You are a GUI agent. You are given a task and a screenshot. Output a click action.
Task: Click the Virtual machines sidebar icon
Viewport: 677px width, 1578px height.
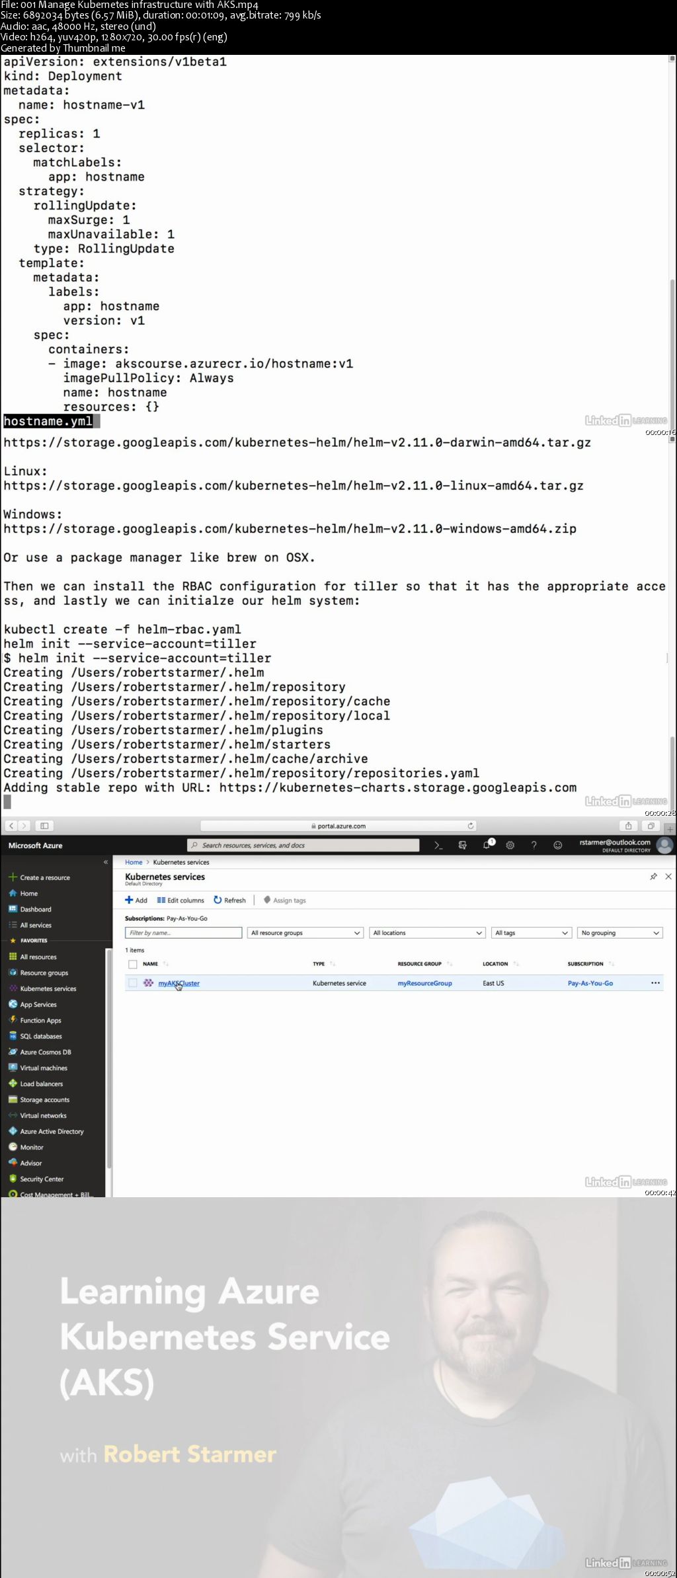tap(13, 1068)
